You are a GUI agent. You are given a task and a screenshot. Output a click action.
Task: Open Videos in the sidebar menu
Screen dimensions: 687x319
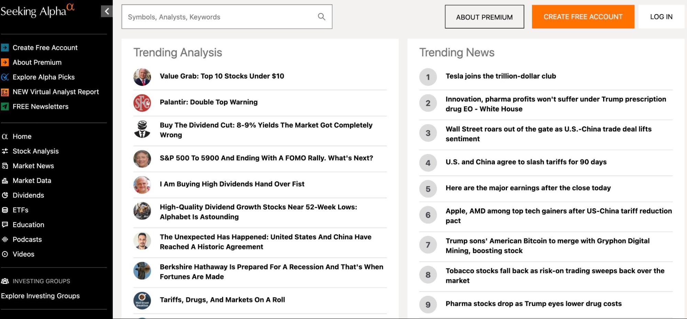(x=23, y=254)
